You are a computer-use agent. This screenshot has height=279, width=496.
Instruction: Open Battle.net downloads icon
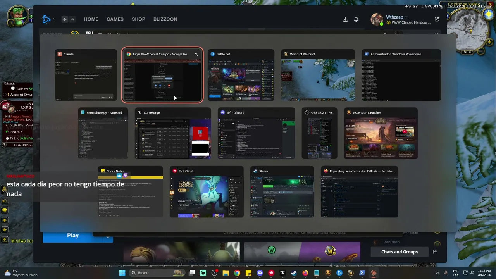[345, 19]
